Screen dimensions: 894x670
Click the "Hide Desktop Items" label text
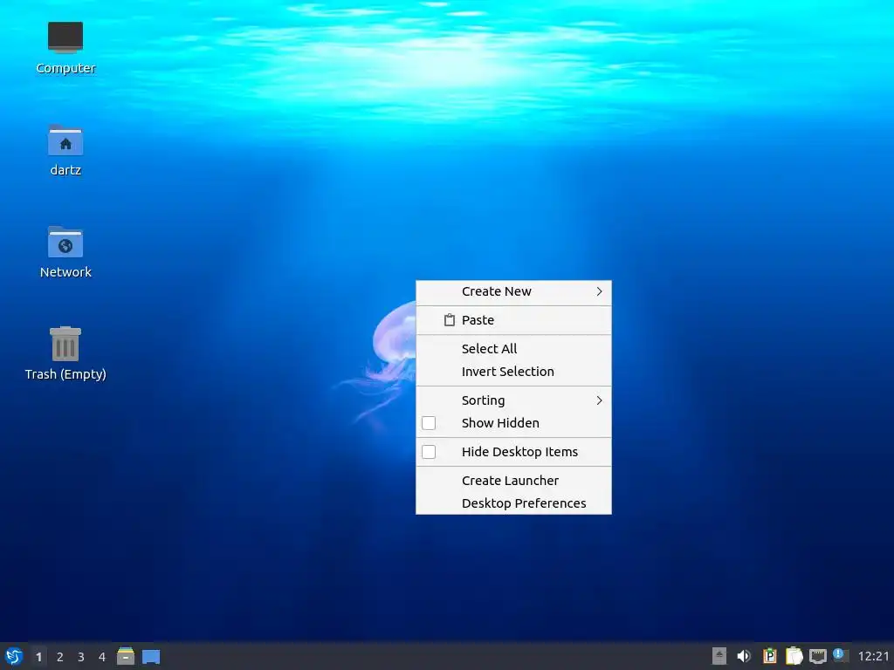pyautogui.click(x=519, y=452)
